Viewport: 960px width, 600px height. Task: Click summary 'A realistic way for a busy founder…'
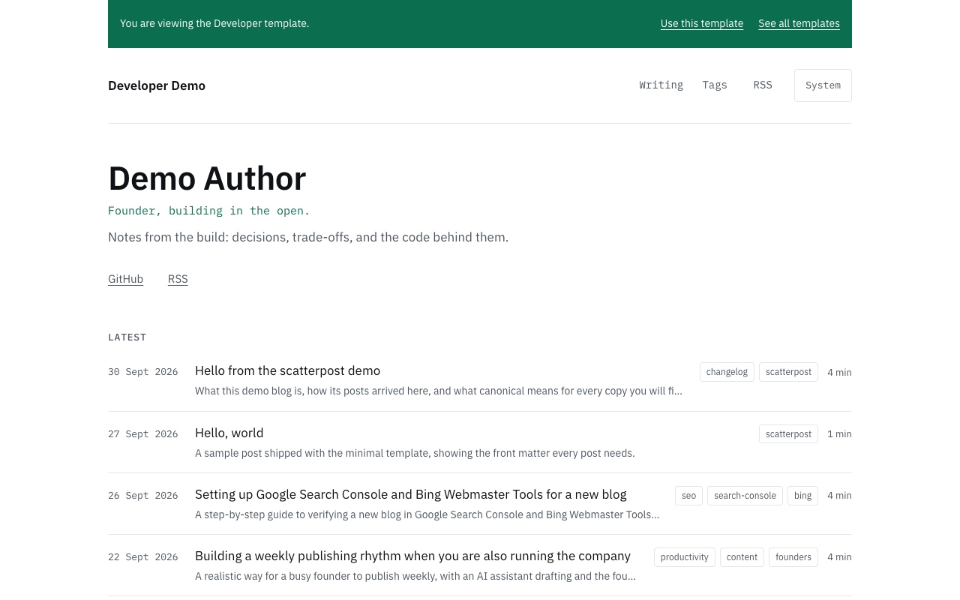tap(415, 576)
